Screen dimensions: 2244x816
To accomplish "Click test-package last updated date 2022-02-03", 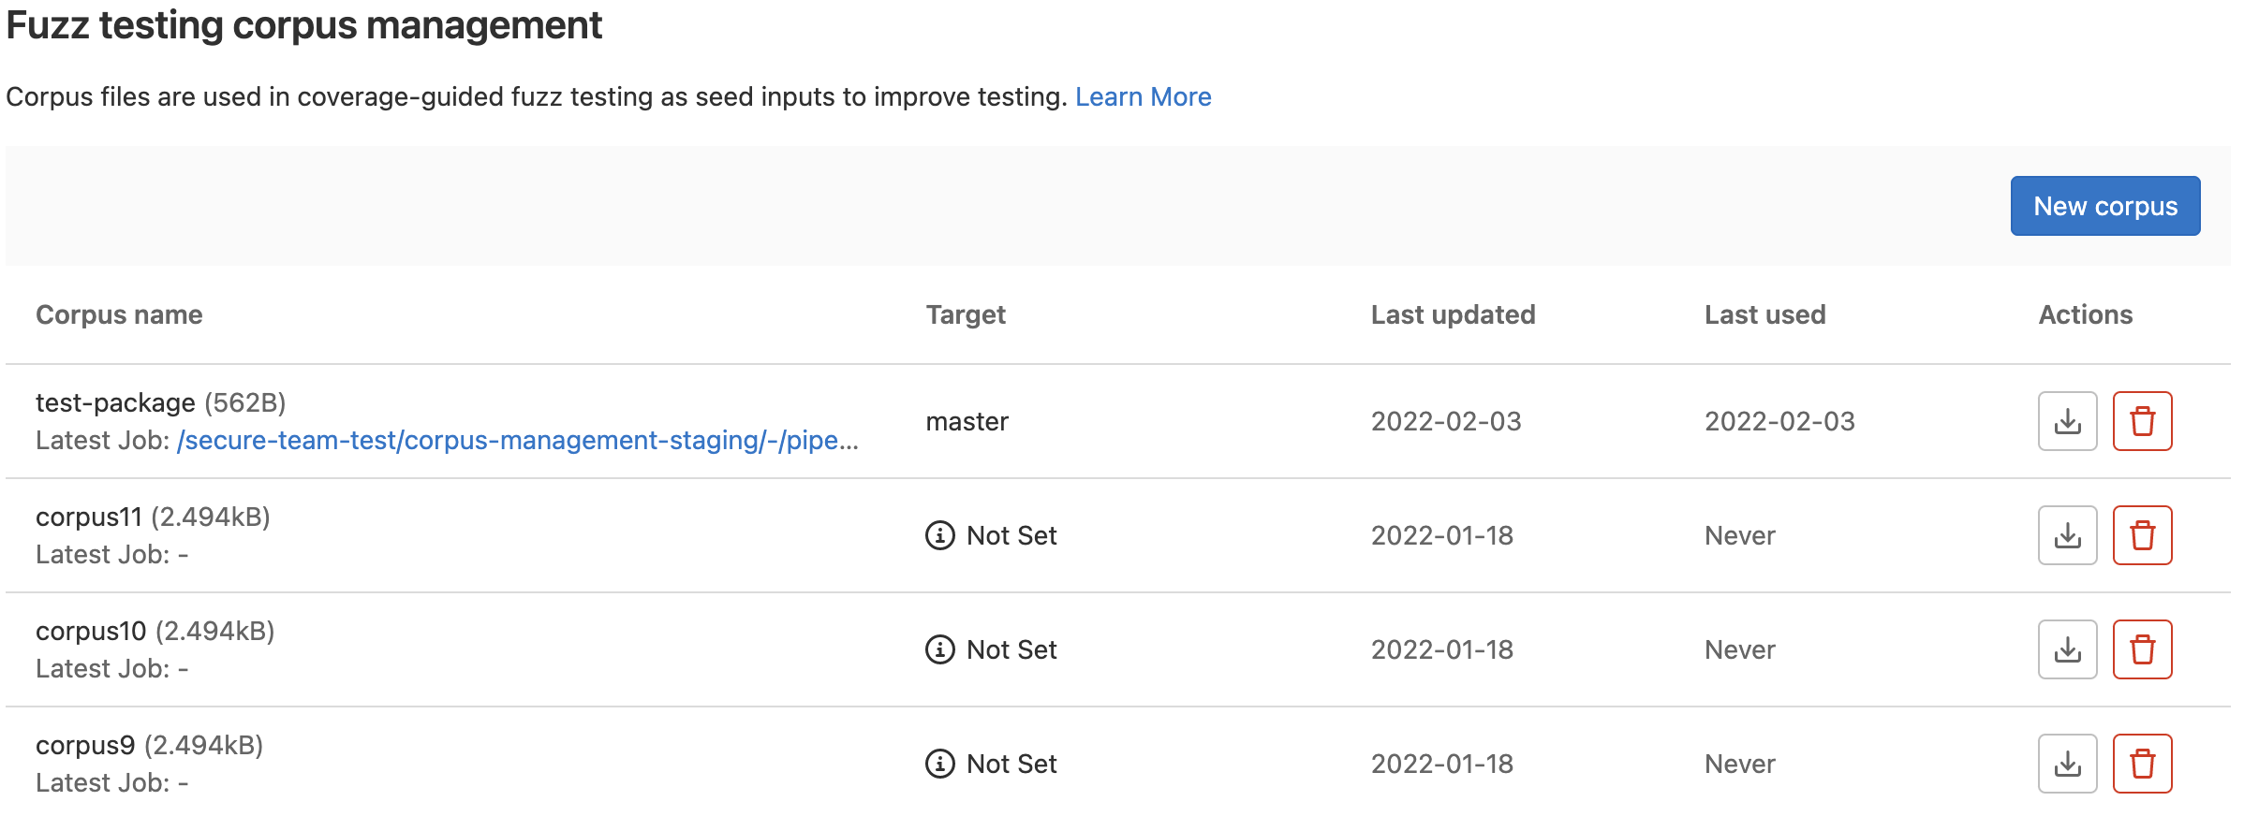I will [1446, 421].
